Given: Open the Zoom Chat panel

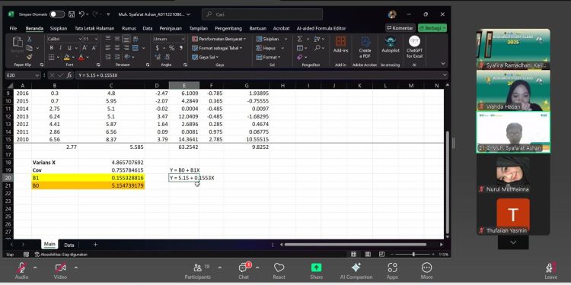Looking at the screenshot, I should pyautogui.click(x=244, y=271).
